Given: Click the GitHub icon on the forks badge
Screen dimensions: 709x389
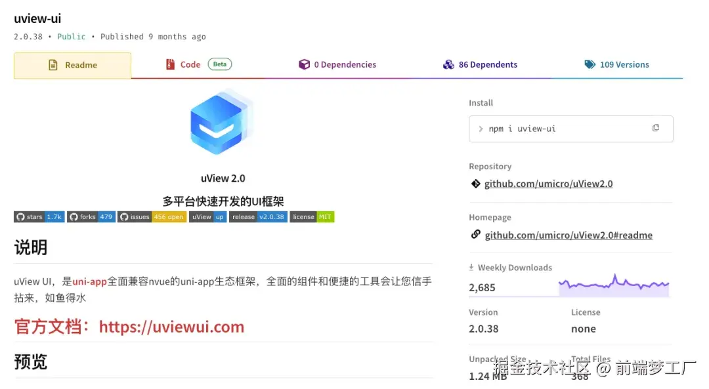Looking at the screenshot, I should point(72,216).
